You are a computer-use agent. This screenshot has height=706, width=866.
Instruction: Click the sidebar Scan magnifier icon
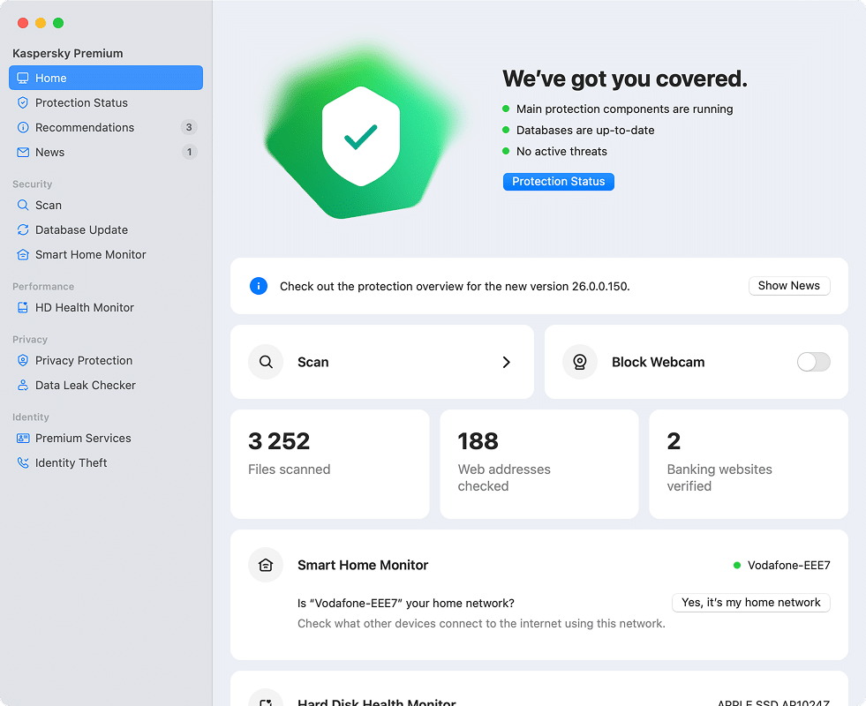23,206
